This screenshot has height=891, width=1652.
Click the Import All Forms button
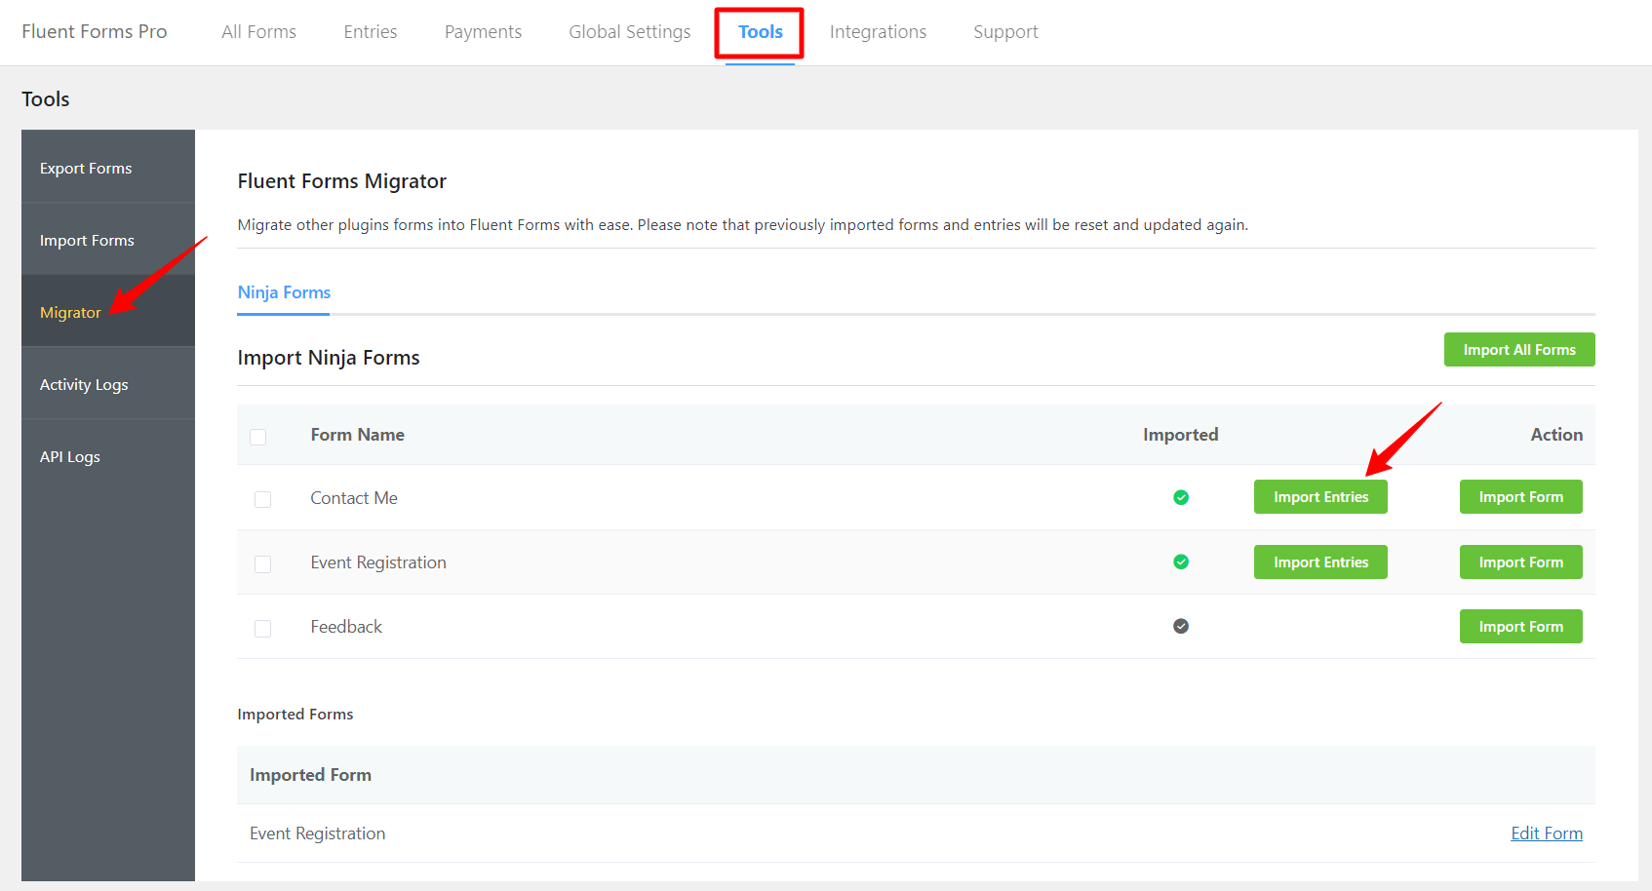[1519, 350]
